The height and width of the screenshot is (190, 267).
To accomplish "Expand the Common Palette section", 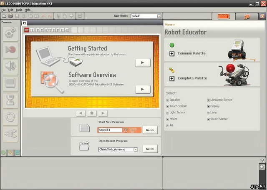I will click(x=172, y=54).
